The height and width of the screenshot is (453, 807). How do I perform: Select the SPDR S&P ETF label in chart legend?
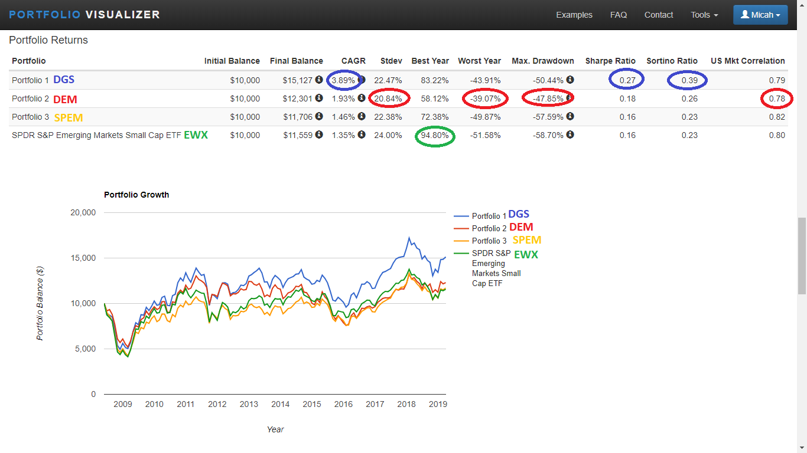pyautogui.click(x=496, y=268)
